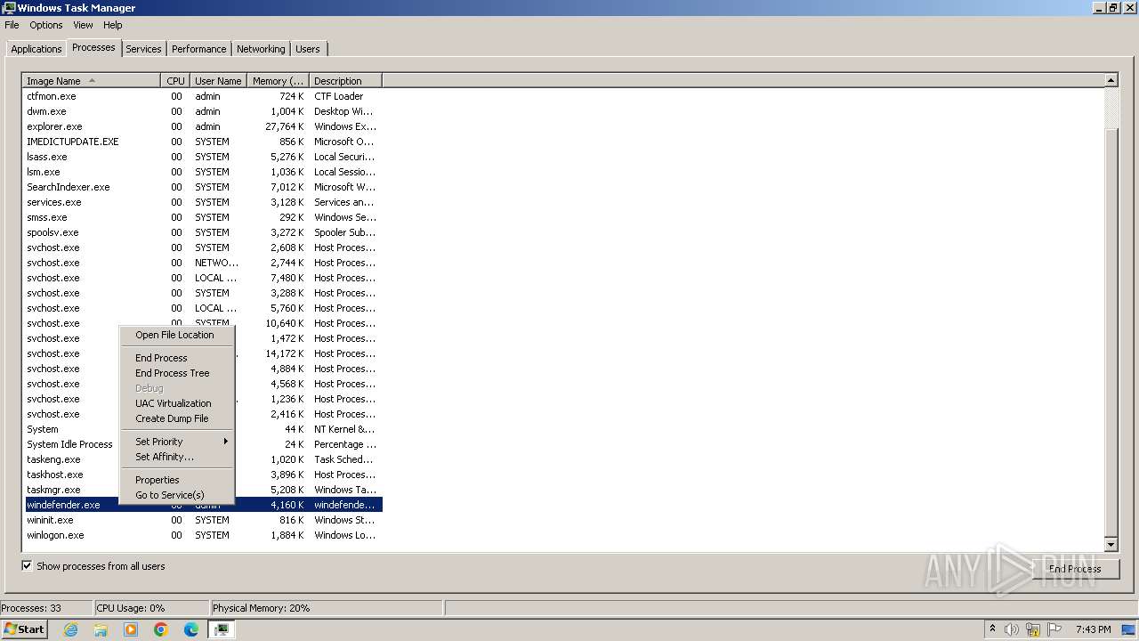Choose UAC Virtualization menu entry

click(177, 403)
